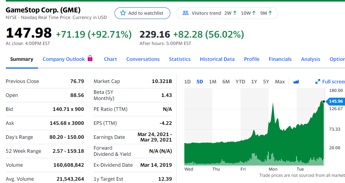Click the Beta (5Y Monthly) label

tap(104, 95)
